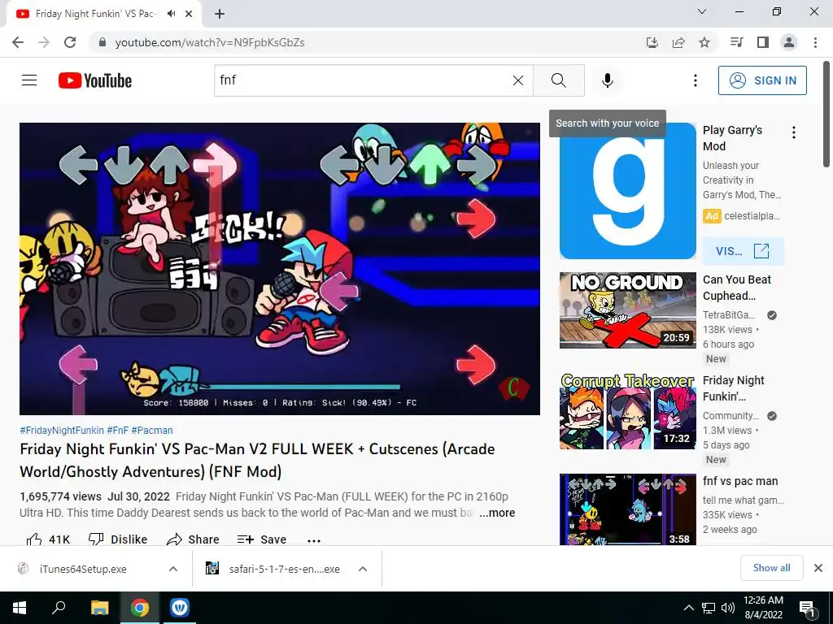
Task: Click the install/download page icon in address bar
Action: tap(652, 42)
